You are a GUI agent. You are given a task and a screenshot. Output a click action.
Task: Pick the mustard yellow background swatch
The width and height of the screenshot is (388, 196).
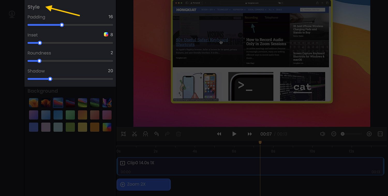point(83,127)
